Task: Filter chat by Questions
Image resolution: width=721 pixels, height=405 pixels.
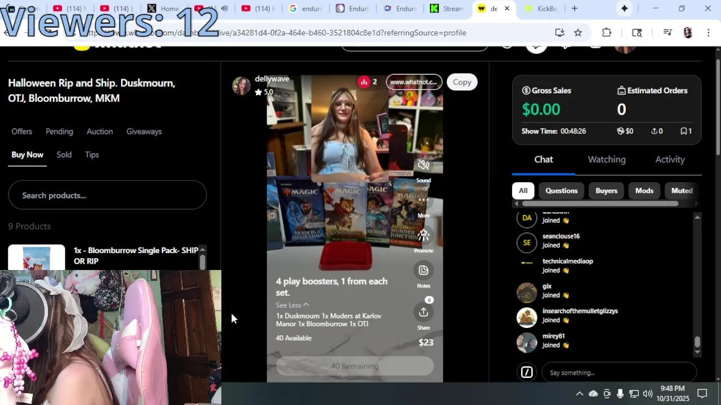Action: click(562, 191)
